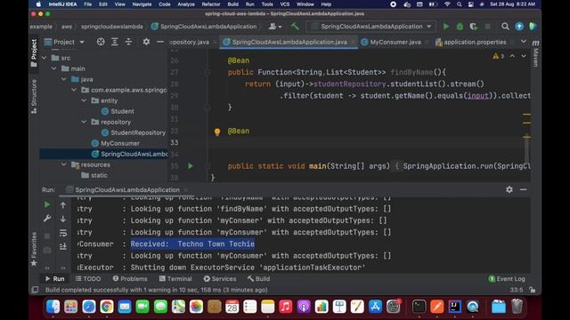Select MyConsumer in project tree
Image resolution: width=570 pixels, height=320 pixels.
(120, 143)
